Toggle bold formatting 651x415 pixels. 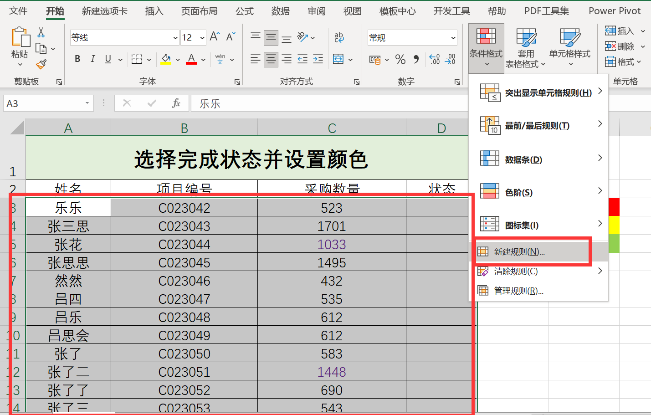(x=77, y=59)
